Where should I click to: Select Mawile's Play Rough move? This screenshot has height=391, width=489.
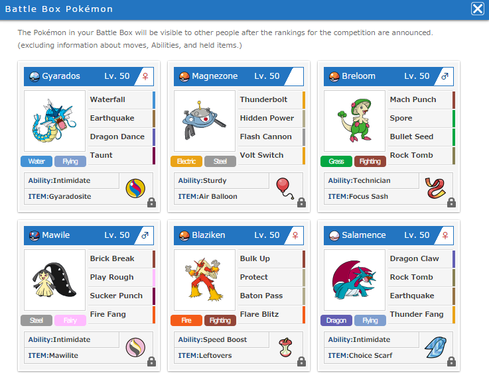121,277
